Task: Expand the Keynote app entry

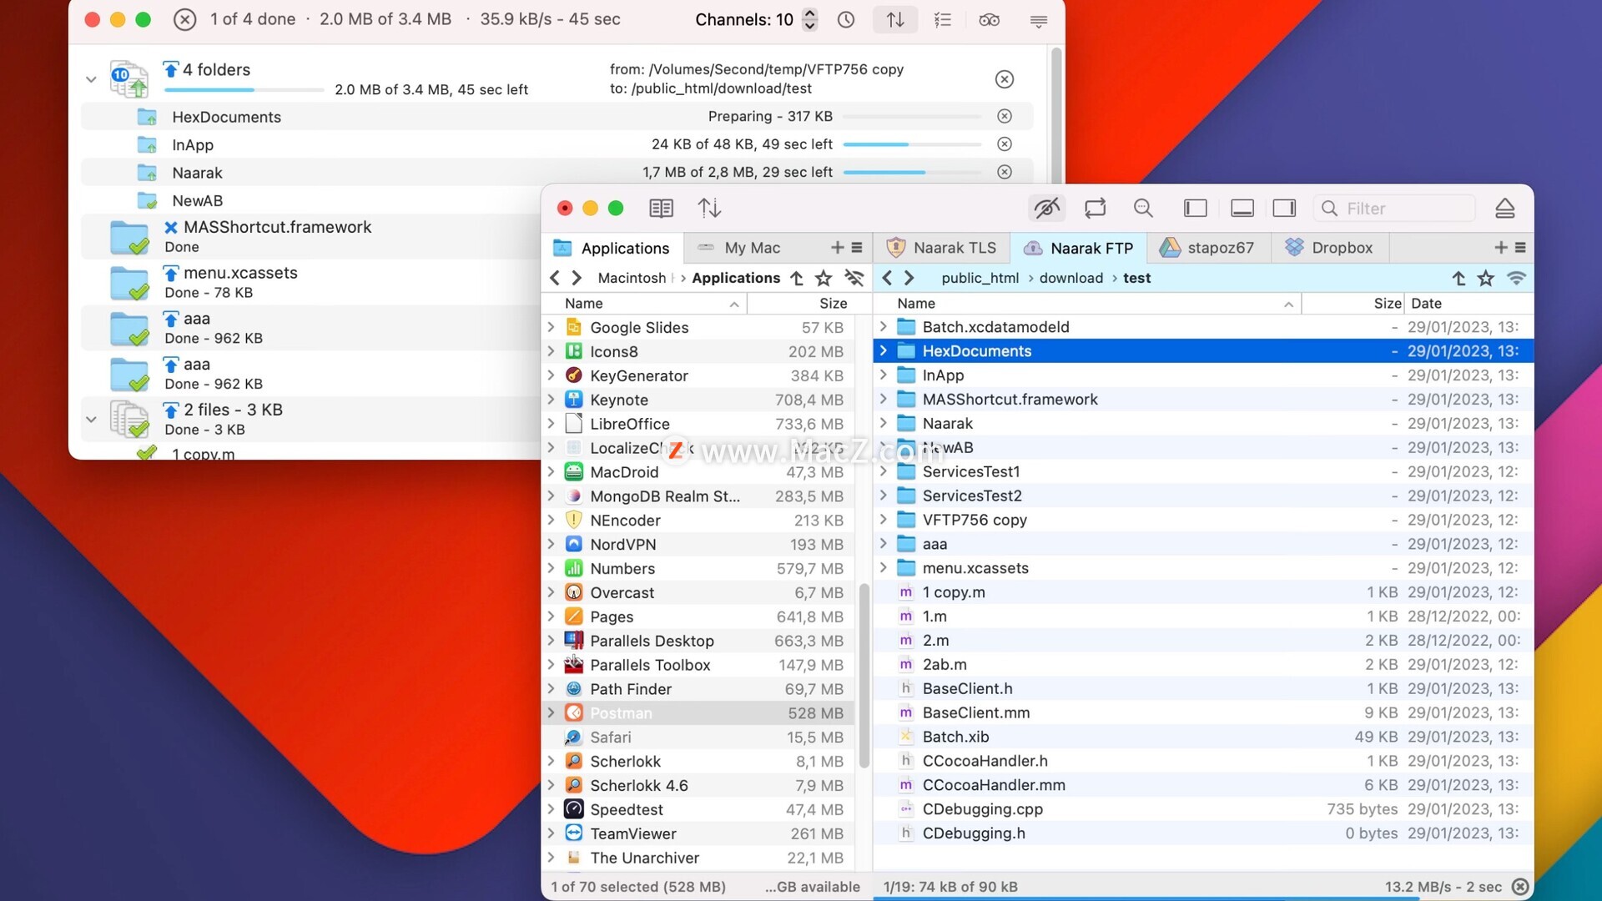Action: (551, 400)
